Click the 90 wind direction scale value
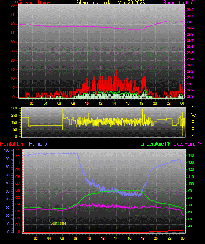 click(15, 129)
